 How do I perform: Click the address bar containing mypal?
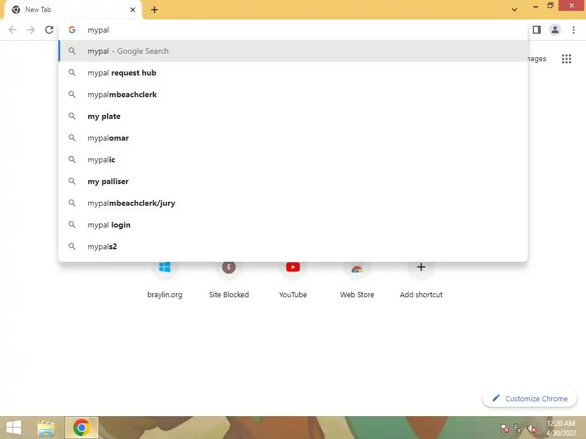tap(293, 30)
